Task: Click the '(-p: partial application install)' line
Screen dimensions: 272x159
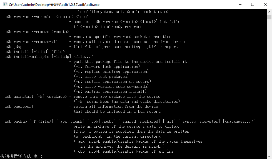Action: [x=110, y=91]
